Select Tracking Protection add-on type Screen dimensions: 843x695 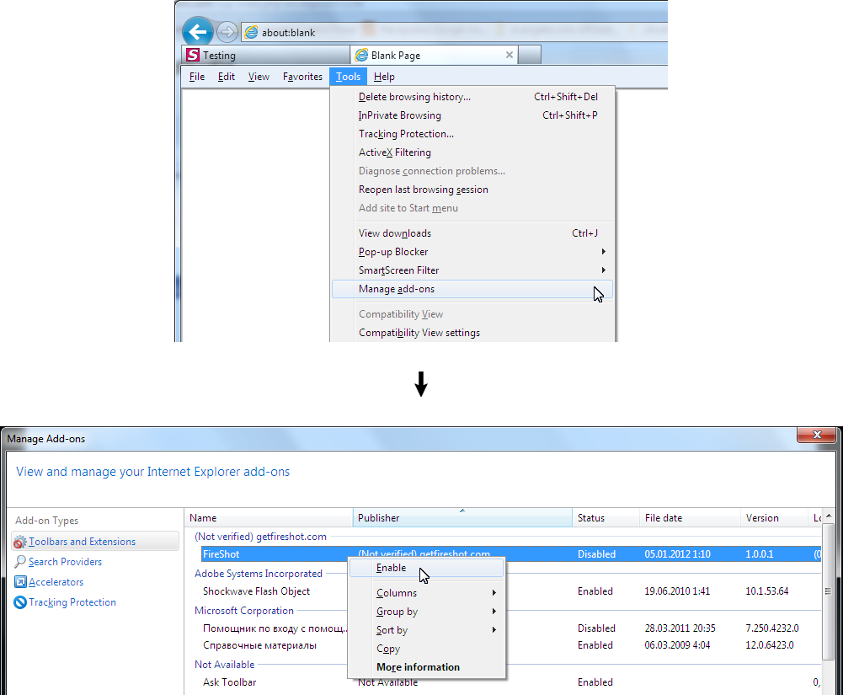(x=72, y=602)
